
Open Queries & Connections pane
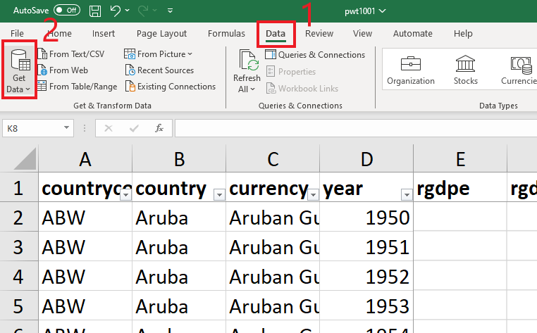pos(315,54)
